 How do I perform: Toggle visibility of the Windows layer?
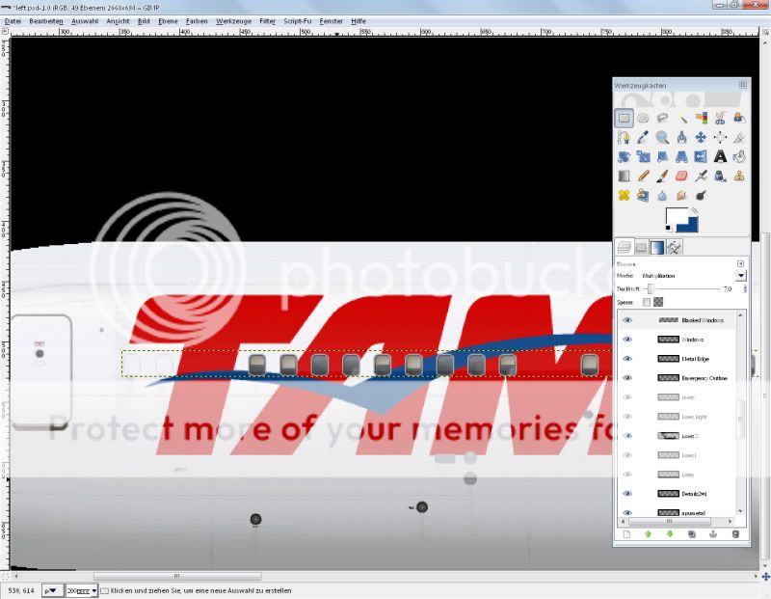click(627, 340)
